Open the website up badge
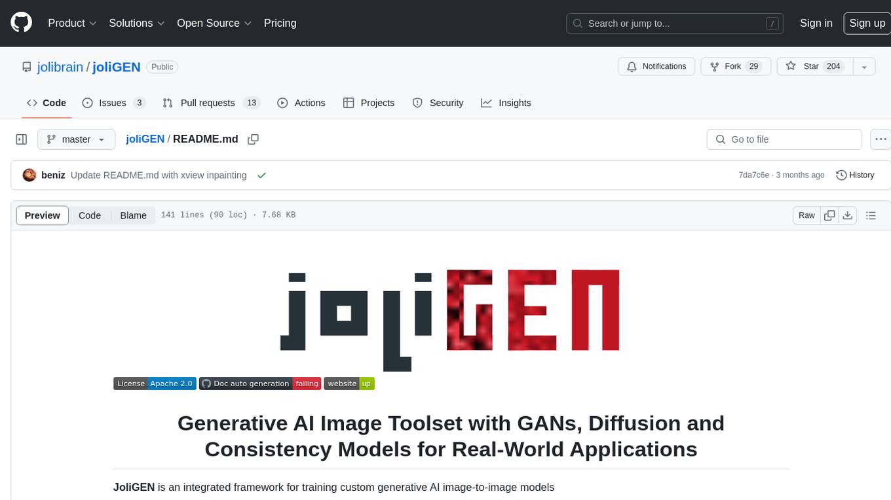Viewport: 891px width, 500px height. (x=349, y=384)
